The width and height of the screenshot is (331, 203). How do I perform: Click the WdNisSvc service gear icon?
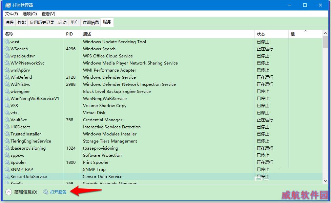click(x=7, y=84)
